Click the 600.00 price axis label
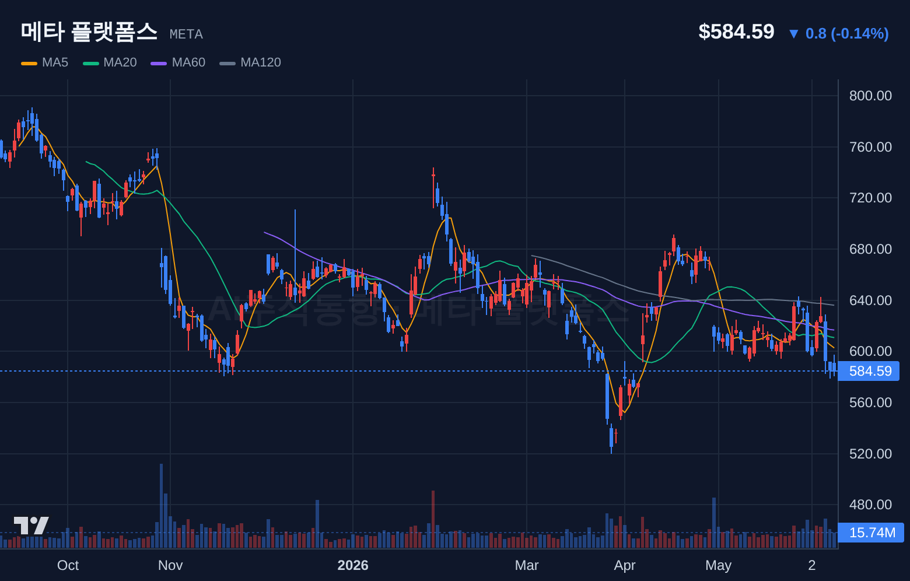This screenshot has height=581, width=910. pyautogui.click(x=870, y=351)
